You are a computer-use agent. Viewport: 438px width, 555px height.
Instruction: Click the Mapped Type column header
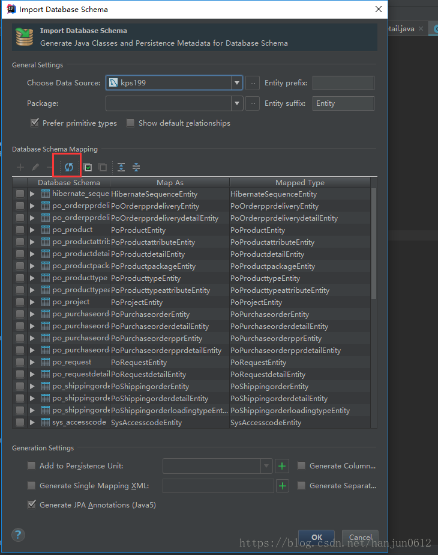300,183
